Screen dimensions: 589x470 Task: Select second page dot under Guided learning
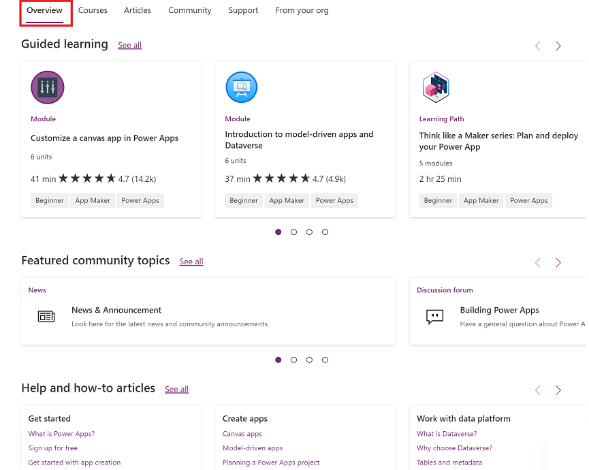(293, 232)
